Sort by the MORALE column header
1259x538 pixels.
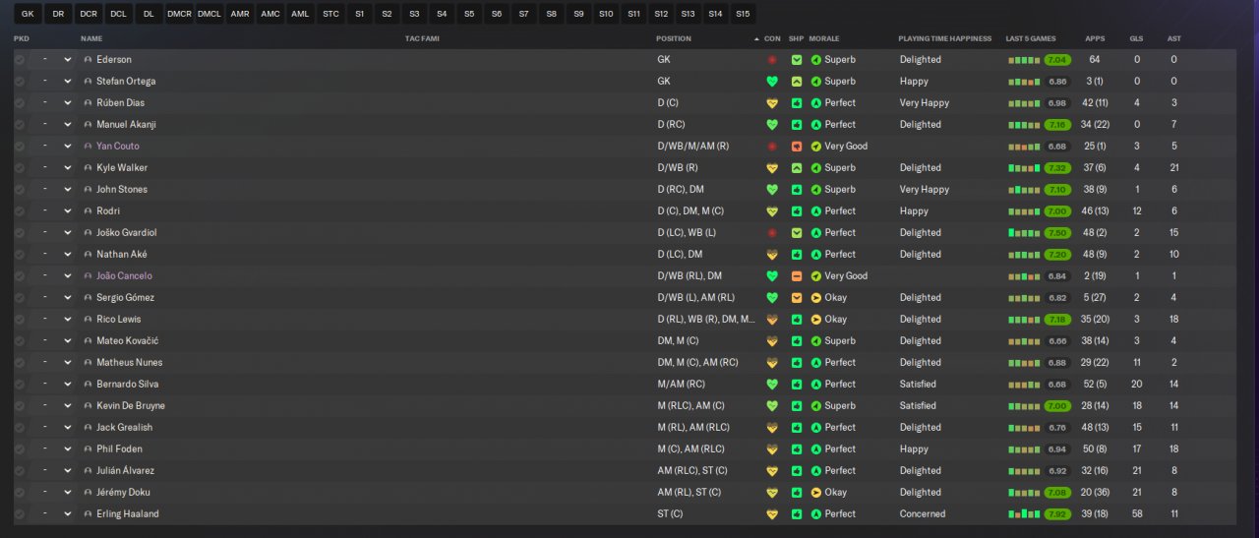[x=824, y=38]
